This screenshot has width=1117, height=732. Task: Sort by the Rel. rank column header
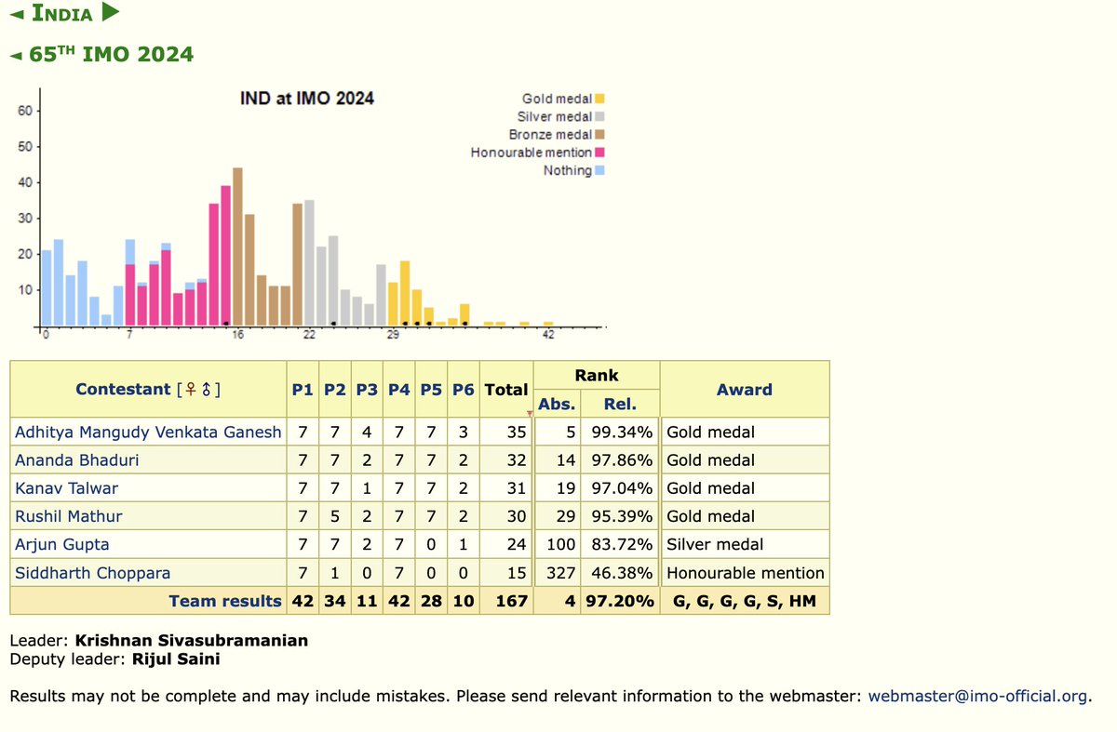point(620,405)
